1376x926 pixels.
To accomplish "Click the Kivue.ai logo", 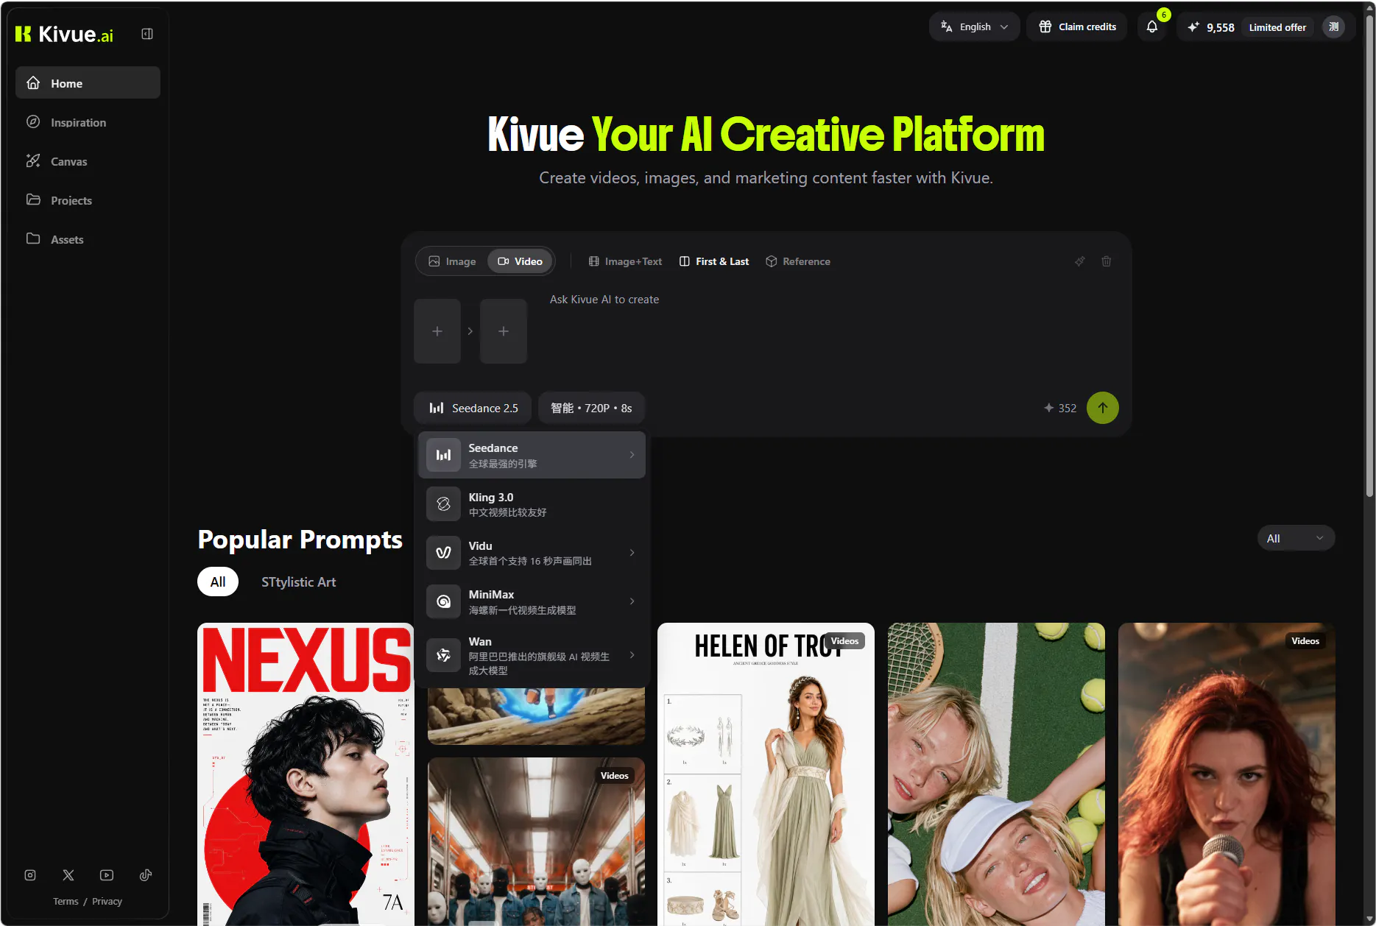I will (64, 34).
